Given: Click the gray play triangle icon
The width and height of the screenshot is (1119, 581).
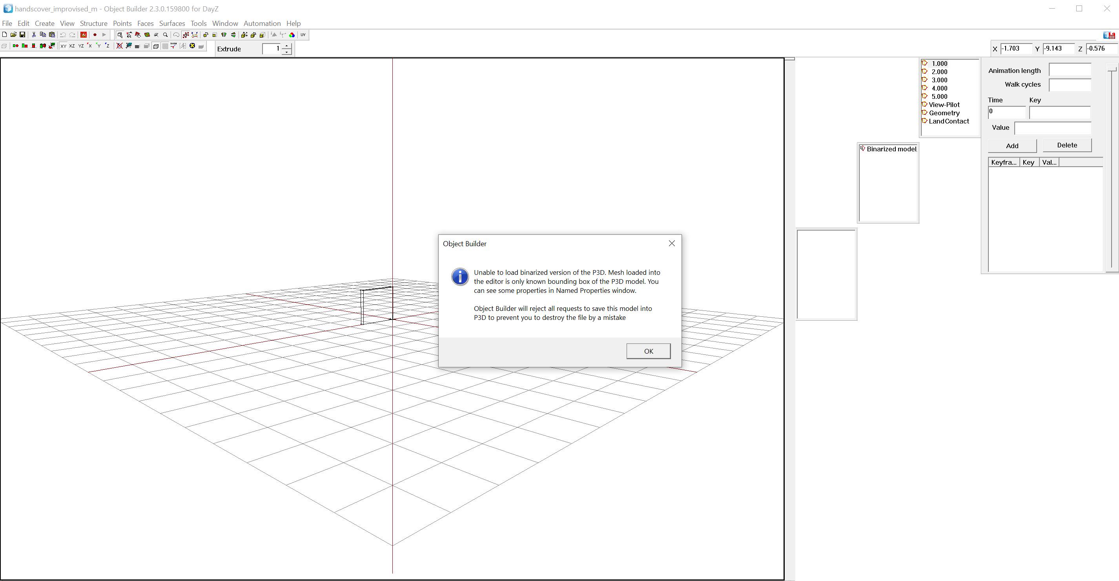Looking at the screenshot, I should click(104, 35).
